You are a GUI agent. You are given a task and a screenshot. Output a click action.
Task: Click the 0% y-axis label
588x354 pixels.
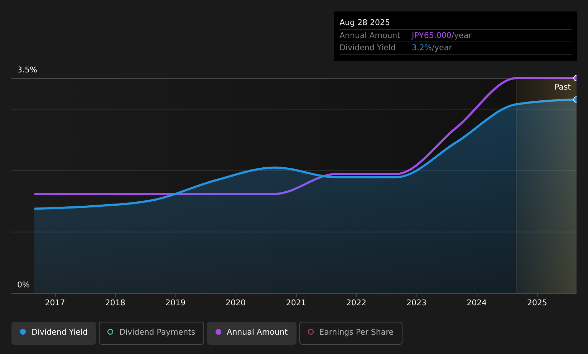pos(23,285)
